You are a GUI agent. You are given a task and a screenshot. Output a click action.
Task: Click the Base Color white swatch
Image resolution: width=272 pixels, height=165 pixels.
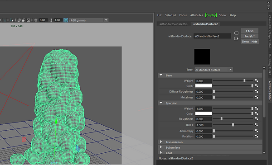click(x=204, y=86)
